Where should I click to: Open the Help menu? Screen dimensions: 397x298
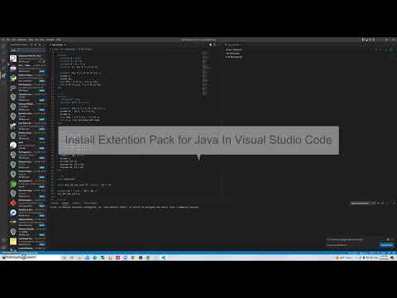(59, 40)
